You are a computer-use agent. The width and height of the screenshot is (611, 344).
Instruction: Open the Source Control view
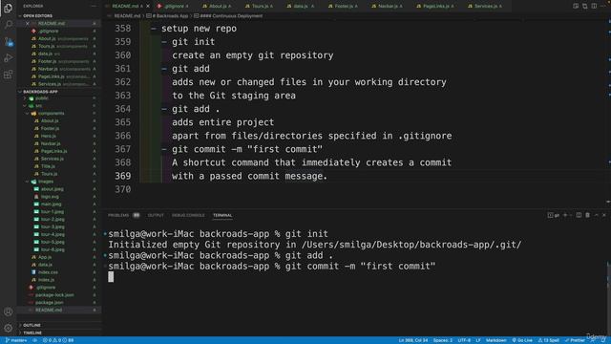(9, 41)
